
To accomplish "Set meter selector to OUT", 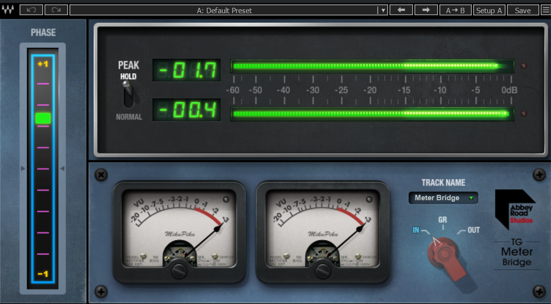I will coord(473,230).
